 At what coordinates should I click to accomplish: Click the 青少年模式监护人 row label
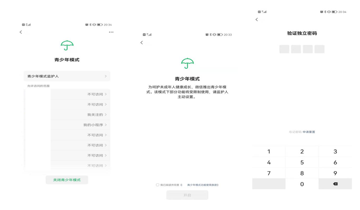pos(43,76)
